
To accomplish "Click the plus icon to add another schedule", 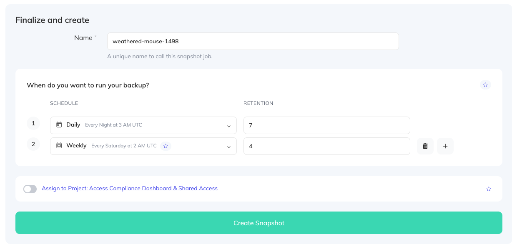I will (445, 146).
